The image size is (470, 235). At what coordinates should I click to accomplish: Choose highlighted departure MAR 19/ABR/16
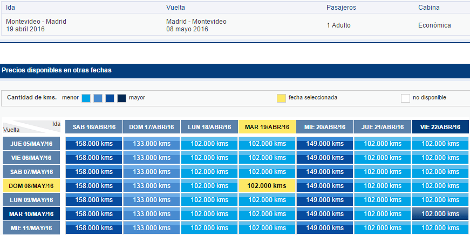click(x=267, y=127)
